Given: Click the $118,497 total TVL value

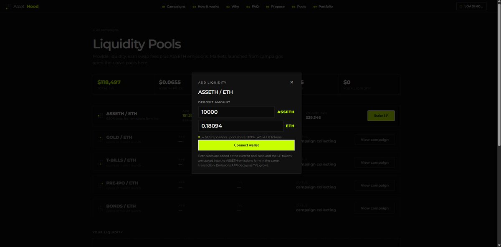Looking at the screenshot, I should 109,82.
